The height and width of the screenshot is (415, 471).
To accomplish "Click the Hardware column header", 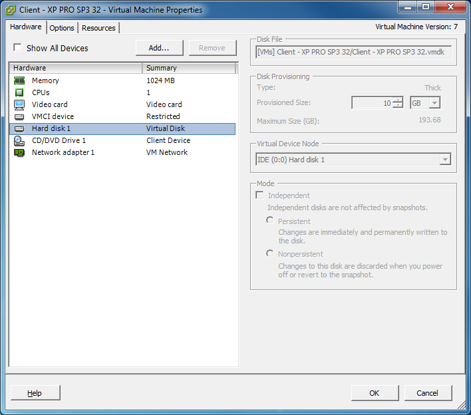I will tap(76, 68).
